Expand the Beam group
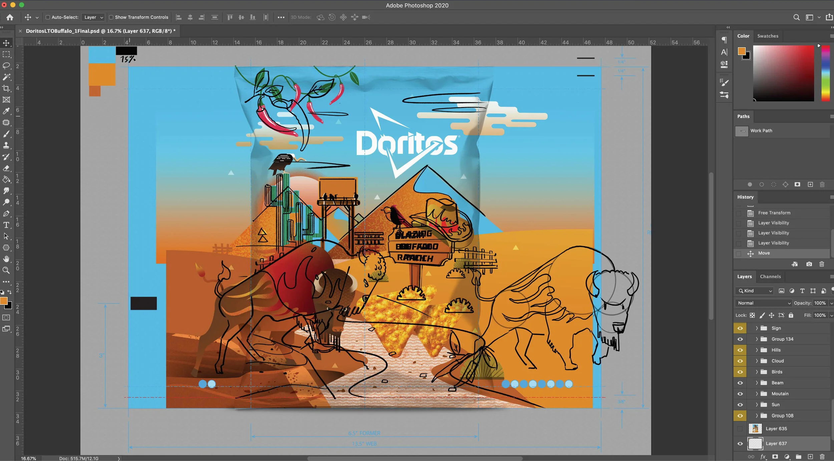The width and height of the screenshot is (834, 461). [x=757, y=383]
